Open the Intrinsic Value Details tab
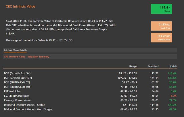 click(x=15, y=50)
